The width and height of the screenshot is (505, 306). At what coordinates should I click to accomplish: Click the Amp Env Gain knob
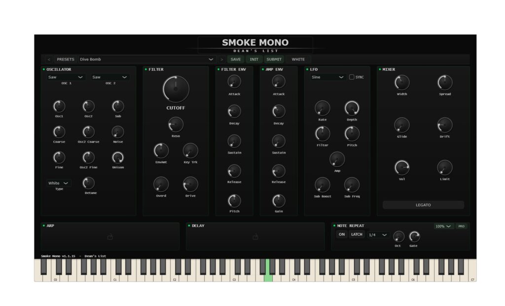[279, 201]
